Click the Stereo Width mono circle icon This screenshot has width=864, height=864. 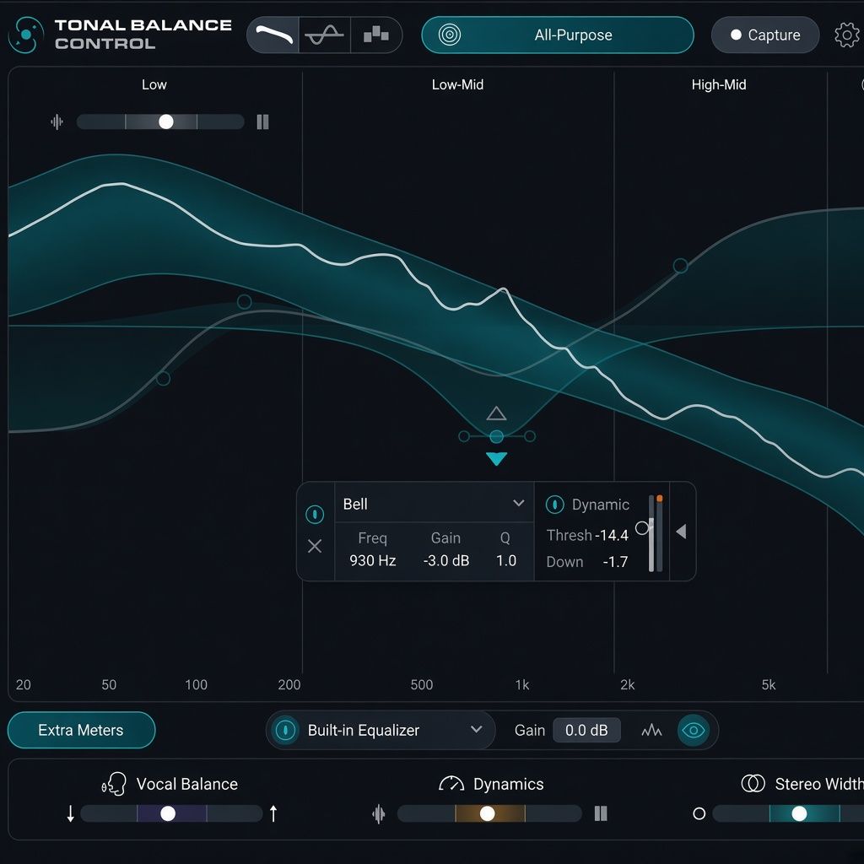[x=699, y=813]
